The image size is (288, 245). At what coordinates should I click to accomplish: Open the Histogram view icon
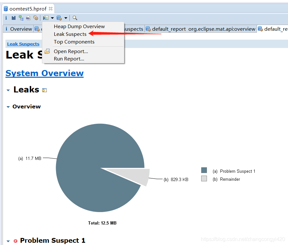click(x=13, y=18)
